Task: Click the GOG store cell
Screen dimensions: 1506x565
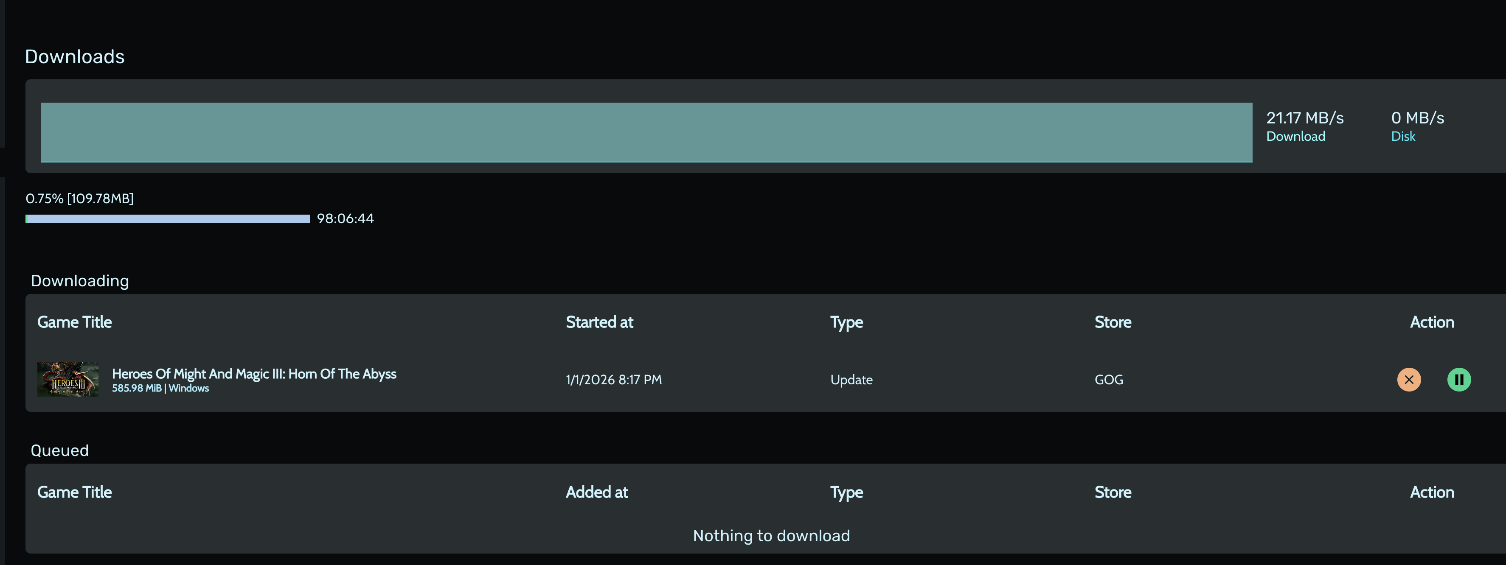Action: tap(1108, 380)
